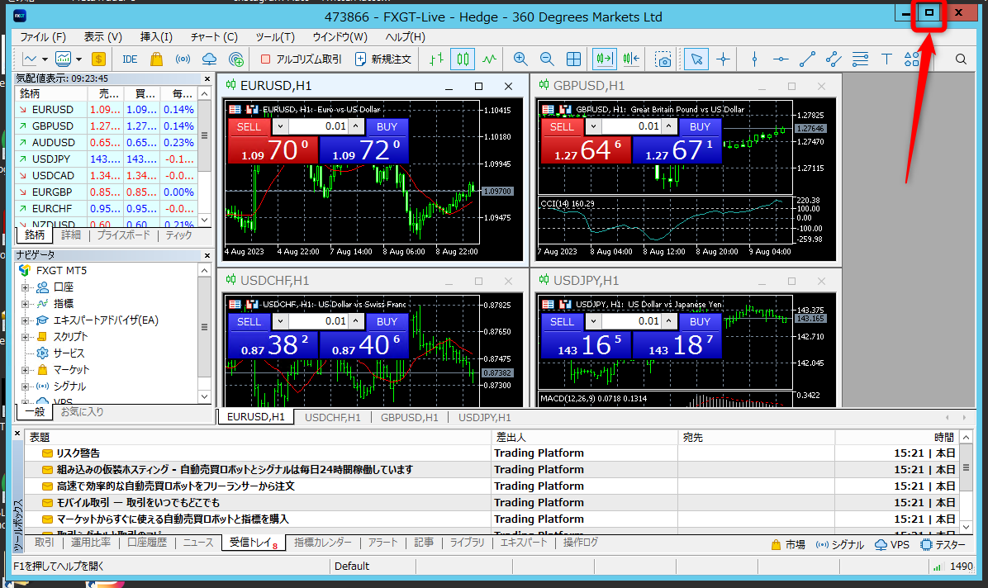
Task: Toggle chart auto-scroll
Action: click(604, 59)
